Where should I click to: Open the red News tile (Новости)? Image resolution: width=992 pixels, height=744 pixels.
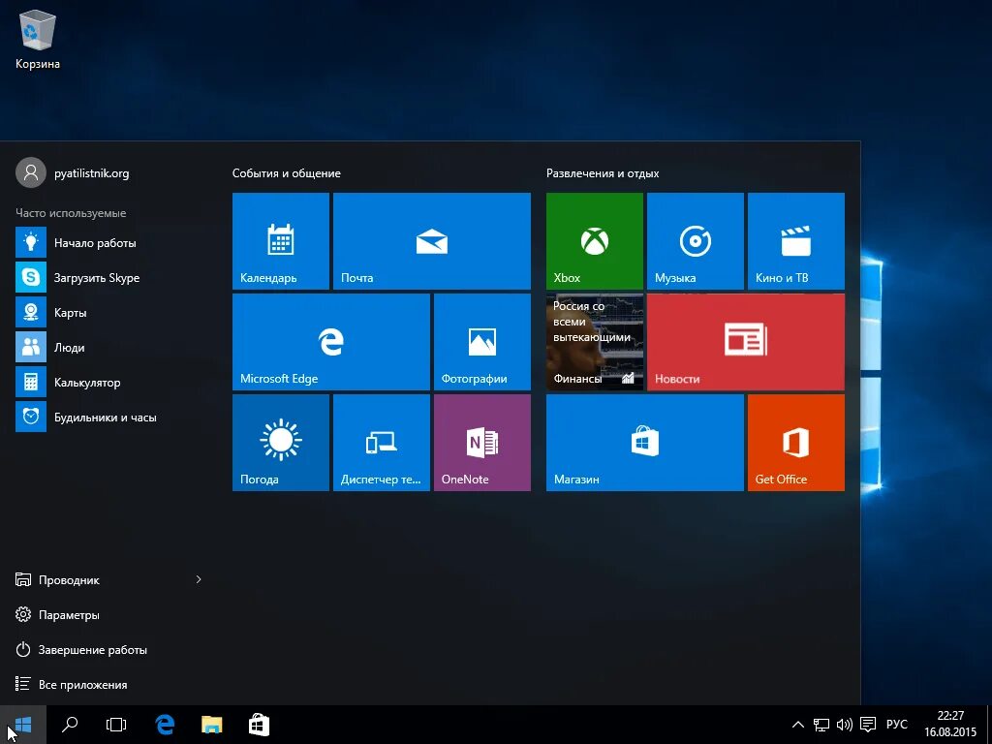pyautogui.click(x=746, y=342)
